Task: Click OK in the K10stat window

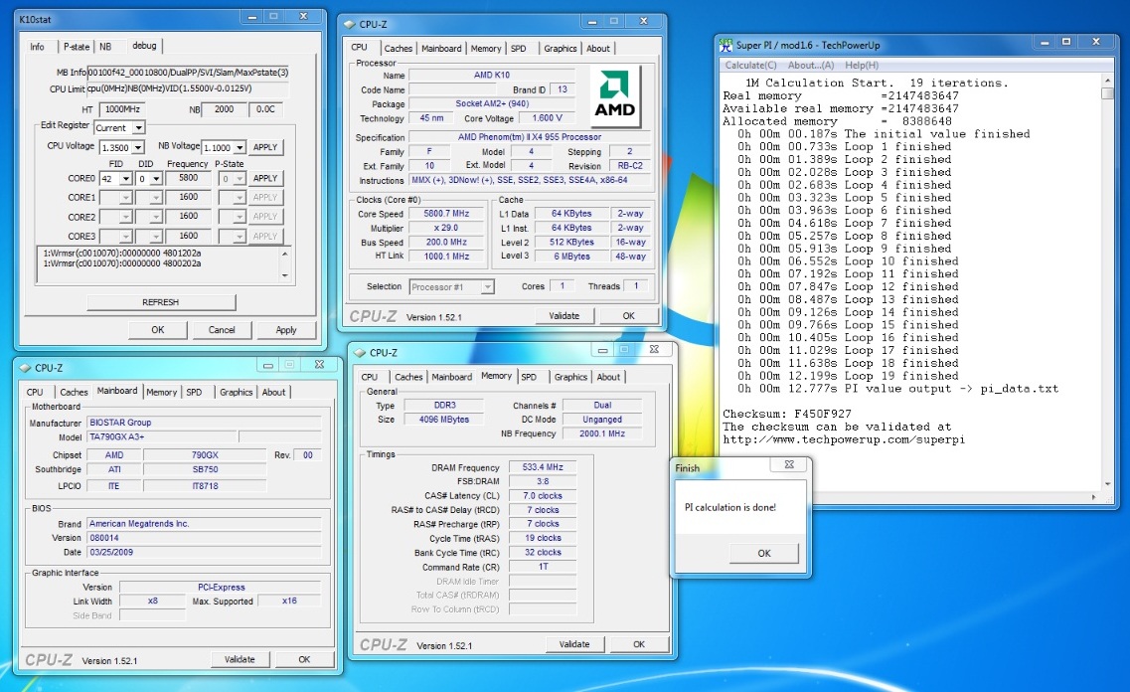Action: pos(158,330)
